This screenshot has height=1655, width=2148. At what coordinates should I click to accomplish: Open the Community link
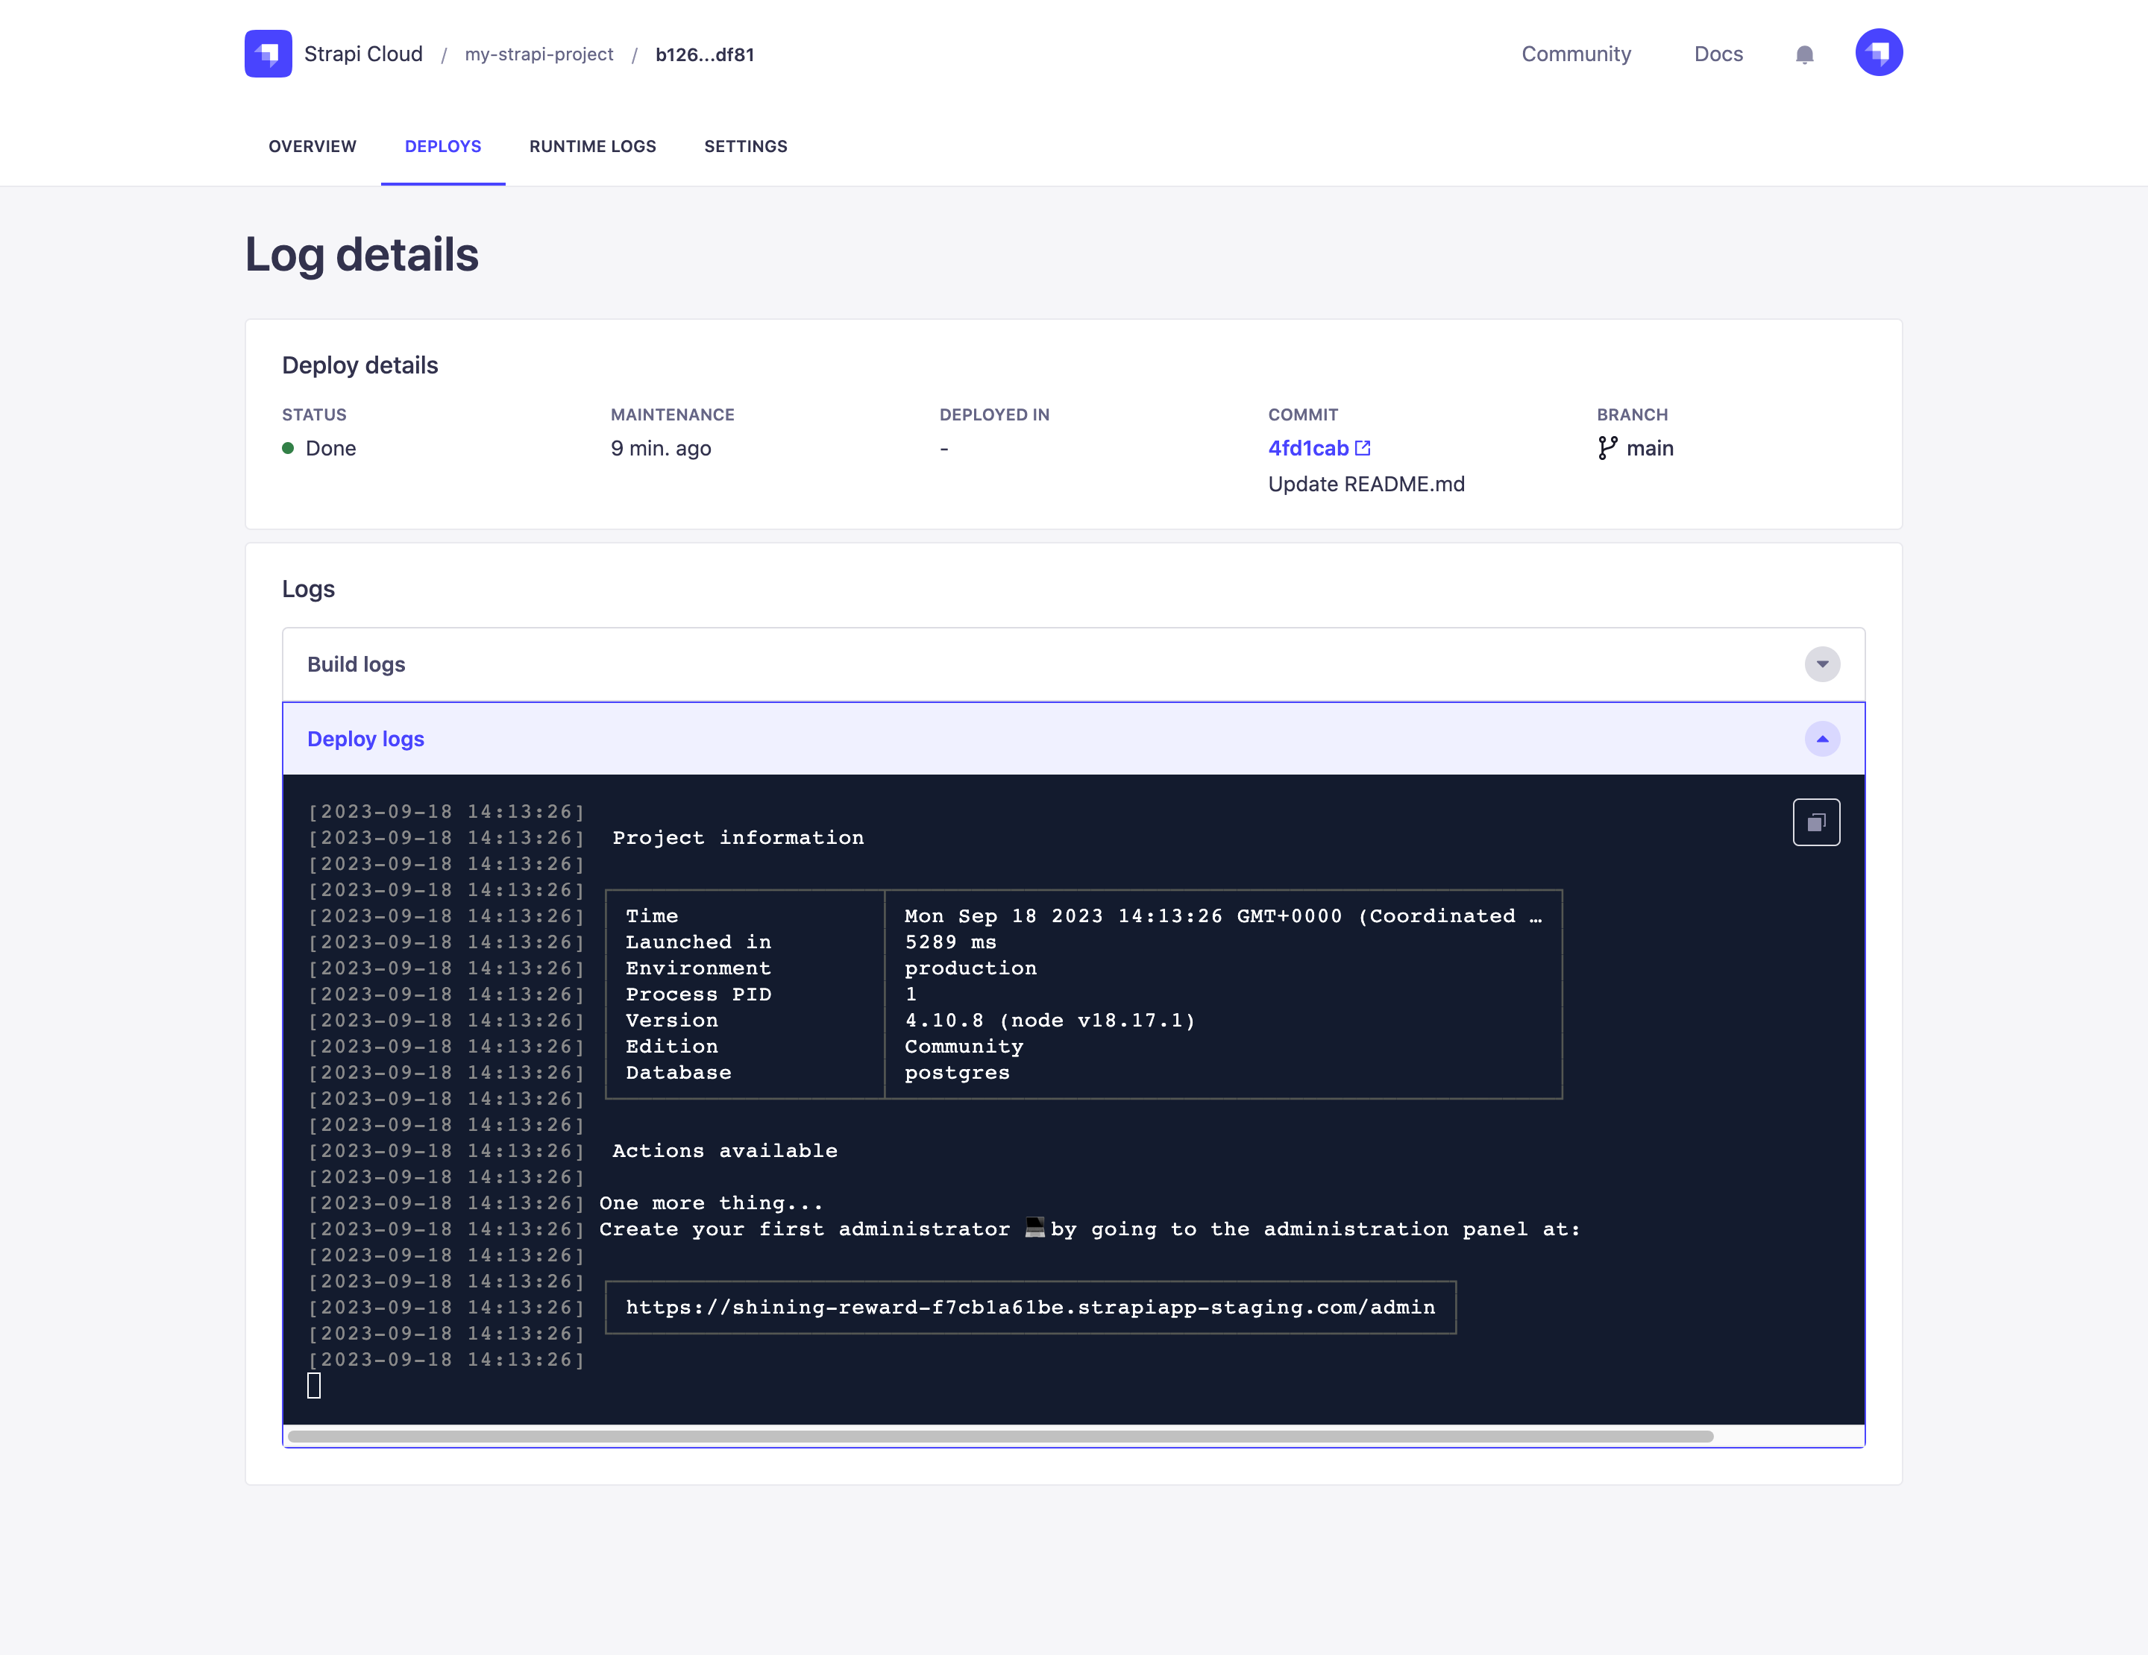click(x=1576, y=54)
